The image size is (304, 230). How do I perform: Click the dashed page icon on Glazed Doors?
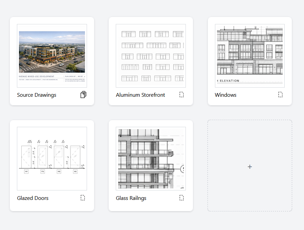click(x=83, y=198)
